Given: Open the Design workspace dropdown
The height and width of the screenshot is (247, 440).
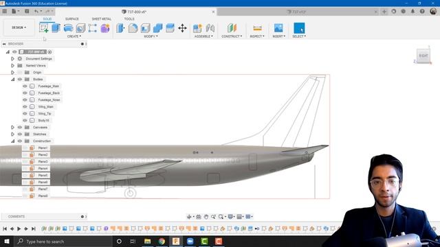Looking at the screenshot, I should (19, 27).
